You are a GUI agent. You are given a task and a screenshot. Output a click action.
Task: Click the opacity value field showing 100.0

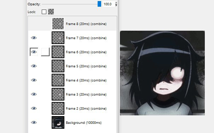[109, 4]
